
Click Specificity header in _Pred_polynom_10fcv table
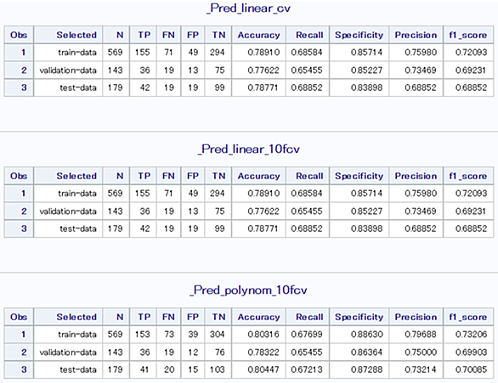click(x=359, y=317)
